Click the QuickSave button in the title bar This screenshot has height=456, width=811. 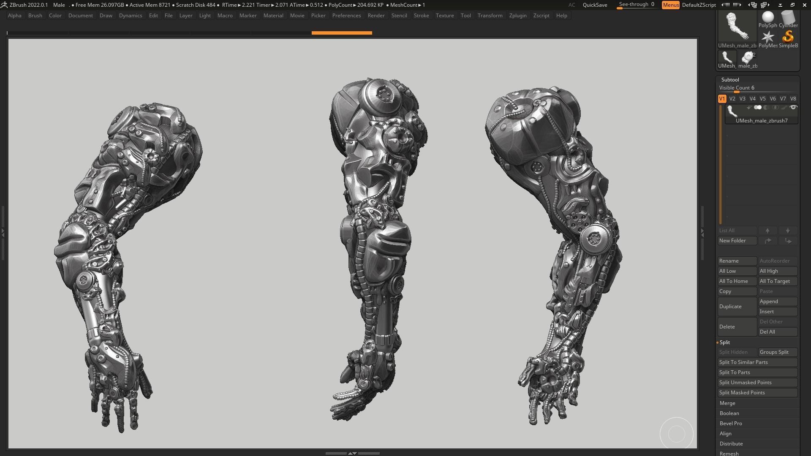594,5
